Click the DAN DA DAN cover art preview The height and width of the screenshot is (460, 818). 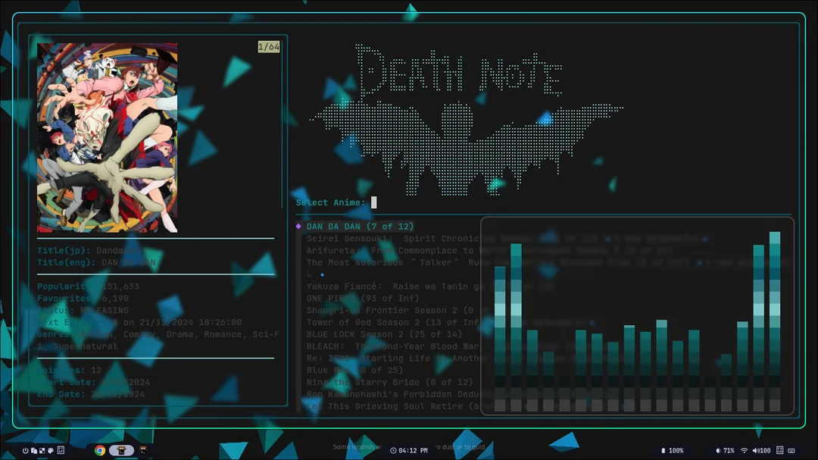pyautogui.click(x=107, y=138)
